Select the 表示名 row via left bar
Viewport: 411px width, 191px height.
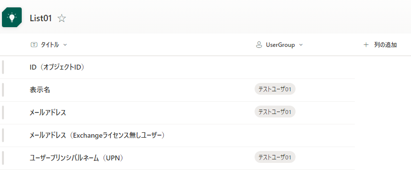coord(3,90)
